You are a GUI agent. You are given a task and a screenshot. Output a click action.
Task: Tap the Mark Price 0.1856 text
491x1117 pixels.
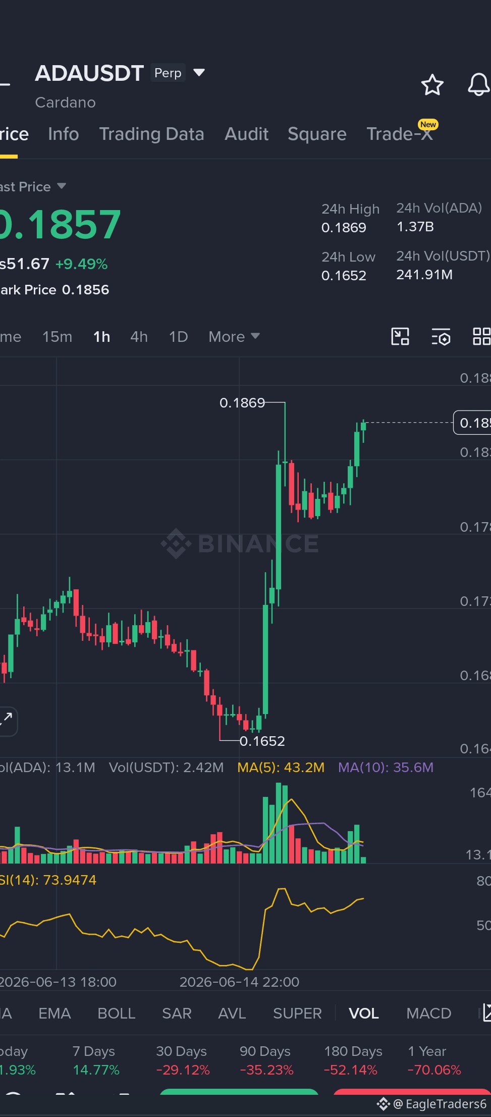[54, 289]
